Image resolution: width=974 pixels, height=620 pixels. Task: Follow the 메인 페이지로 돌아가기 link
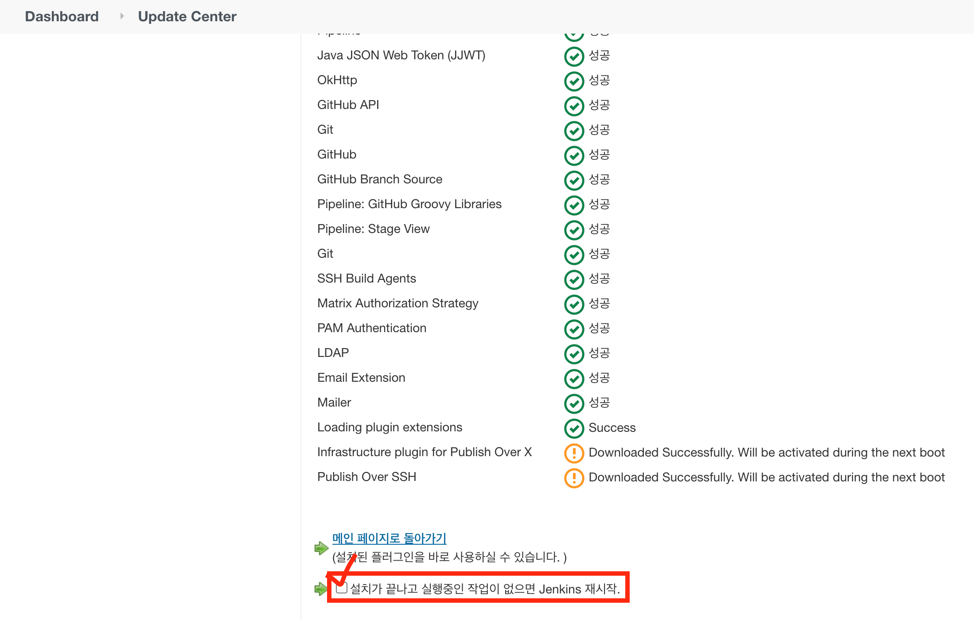pyautogui.click(x=389, y=538)
